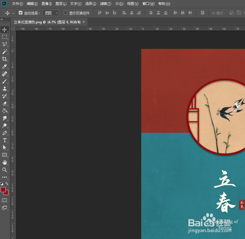
Task: Align vertical centers of layers
Action: [107, 13]
